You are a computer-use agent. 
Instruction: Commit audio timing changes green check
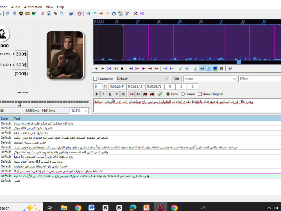point(180,69)
